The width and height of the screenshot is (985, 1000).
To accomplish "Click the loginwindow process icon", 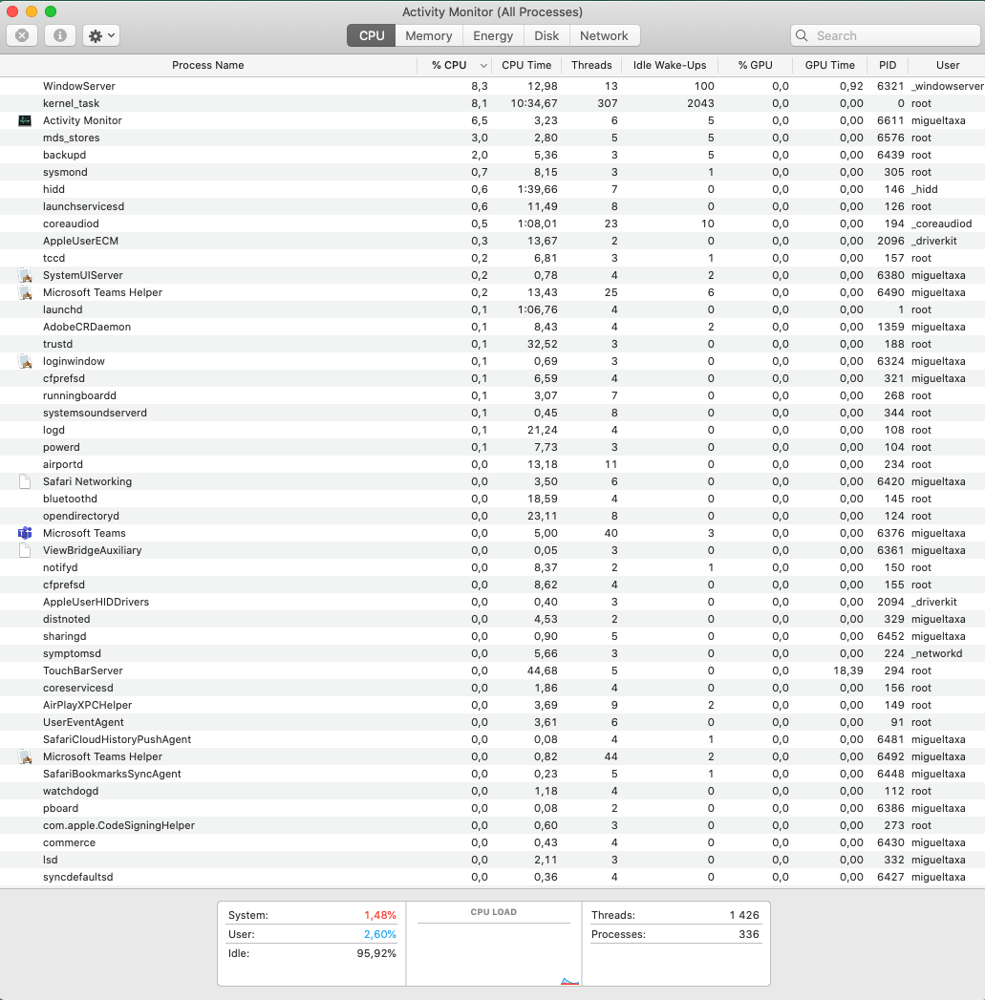I will click(25, 362).
